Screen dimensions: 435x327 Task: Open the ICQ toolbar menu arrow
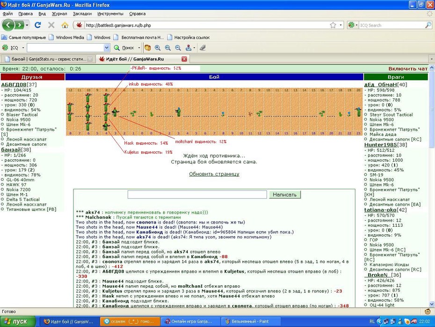tap(23, 48)
